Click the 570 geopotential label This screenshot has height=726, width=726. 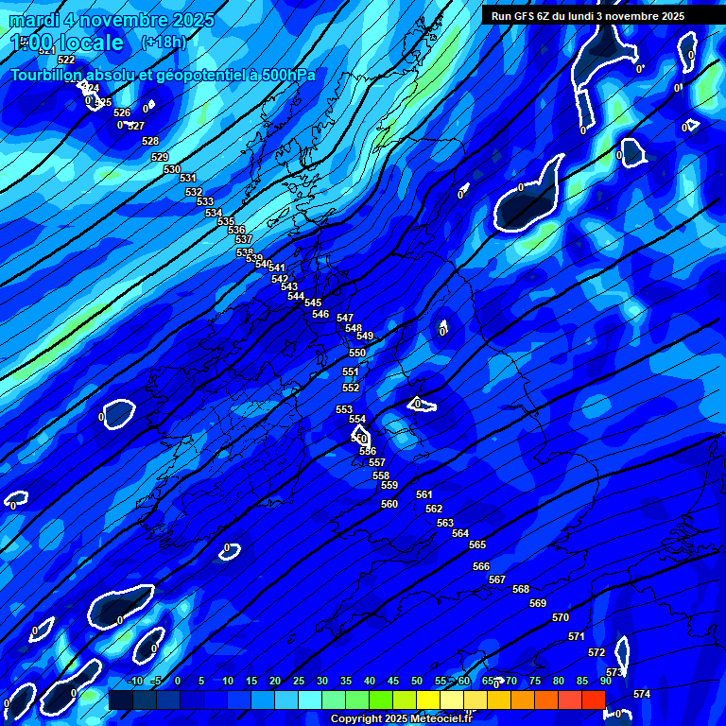point(561,618)
